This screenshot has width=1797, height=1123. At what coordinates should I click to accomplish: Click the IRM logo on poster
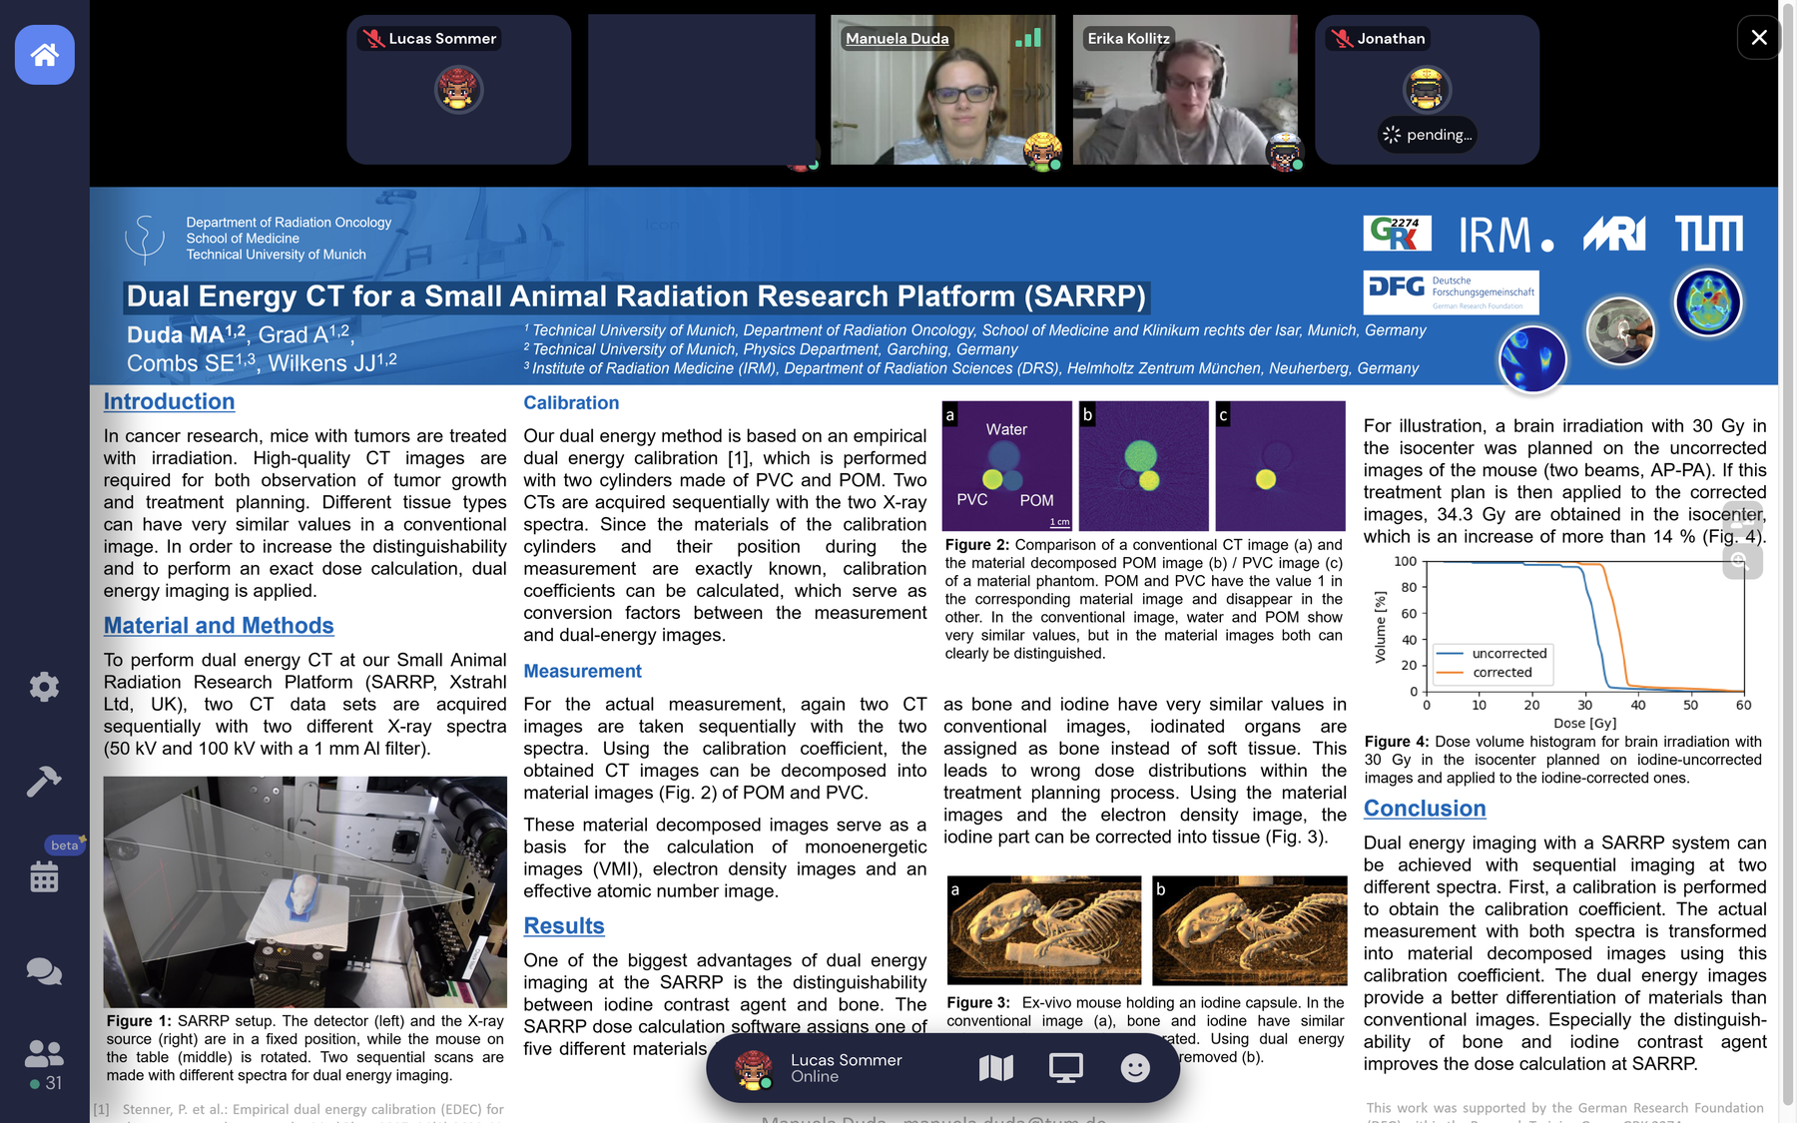1505,236
